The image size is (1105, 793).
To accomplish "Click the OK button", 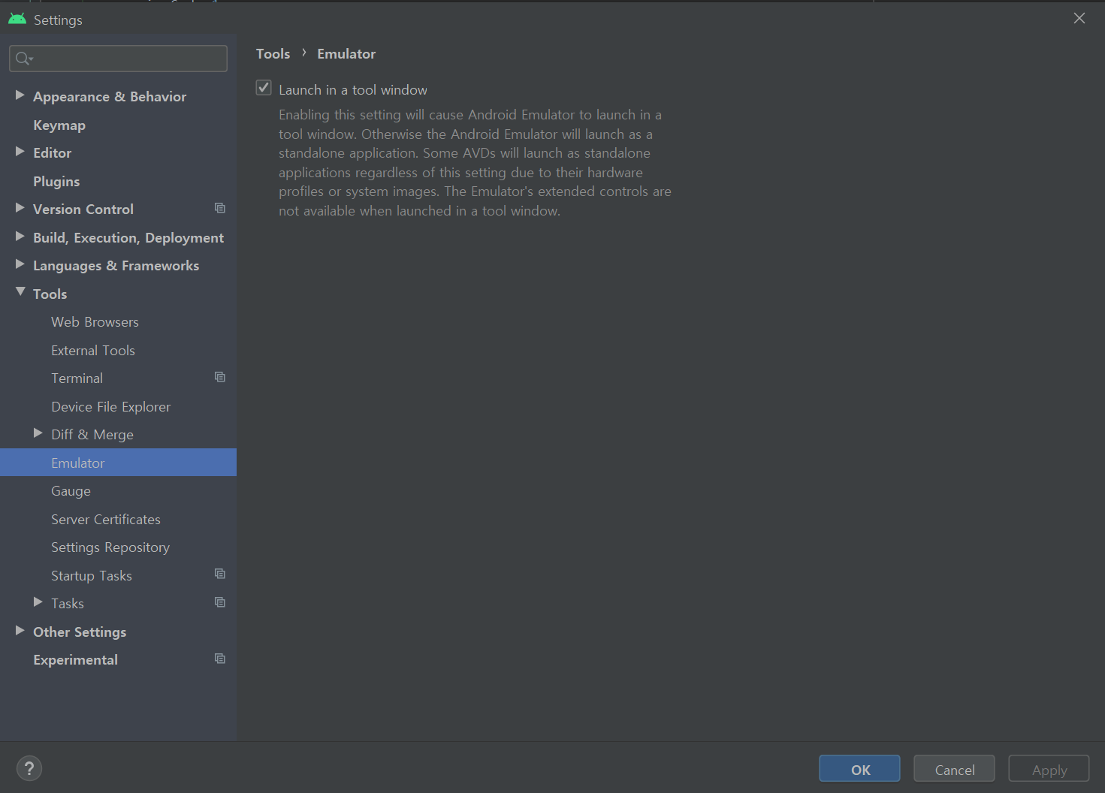I will [859, 769].
